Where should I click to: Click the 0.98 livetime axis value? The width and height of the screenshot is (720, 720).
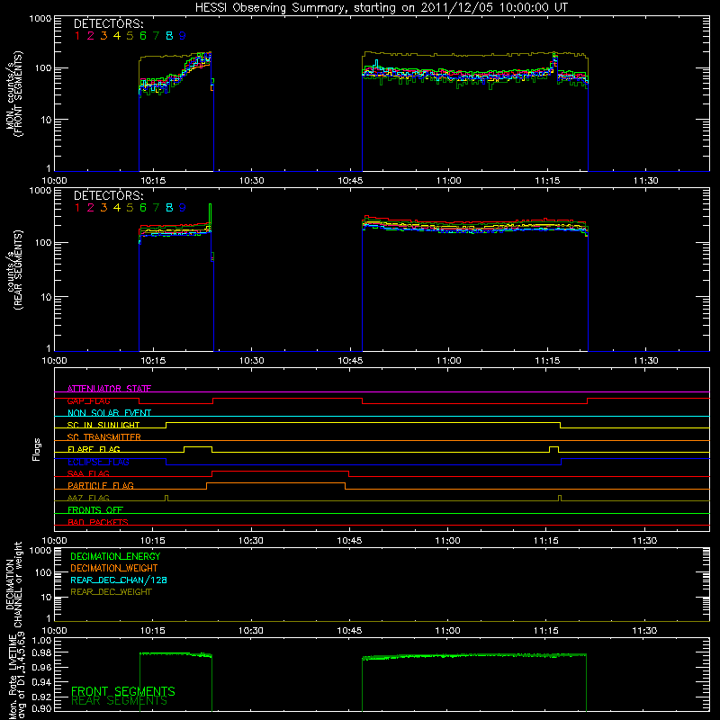tap(41, 652)
